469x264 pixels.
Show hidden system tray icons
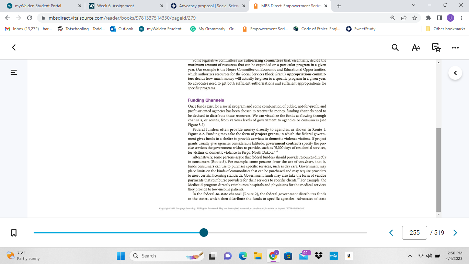(x=410, y=256)
